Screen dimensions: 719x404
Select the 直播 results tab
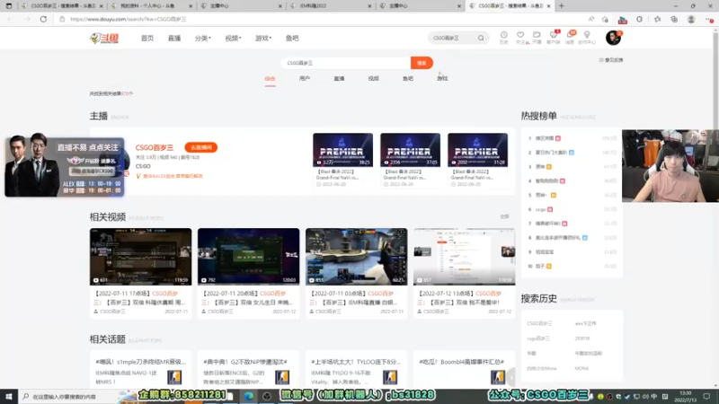(x=339, y=79)
